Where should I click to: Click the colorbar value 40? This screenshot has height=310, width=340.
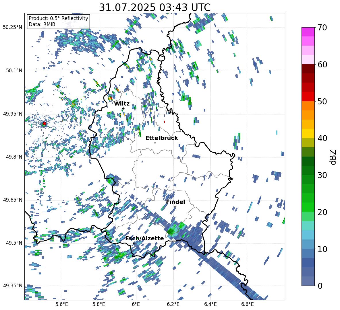click(322, 138)
